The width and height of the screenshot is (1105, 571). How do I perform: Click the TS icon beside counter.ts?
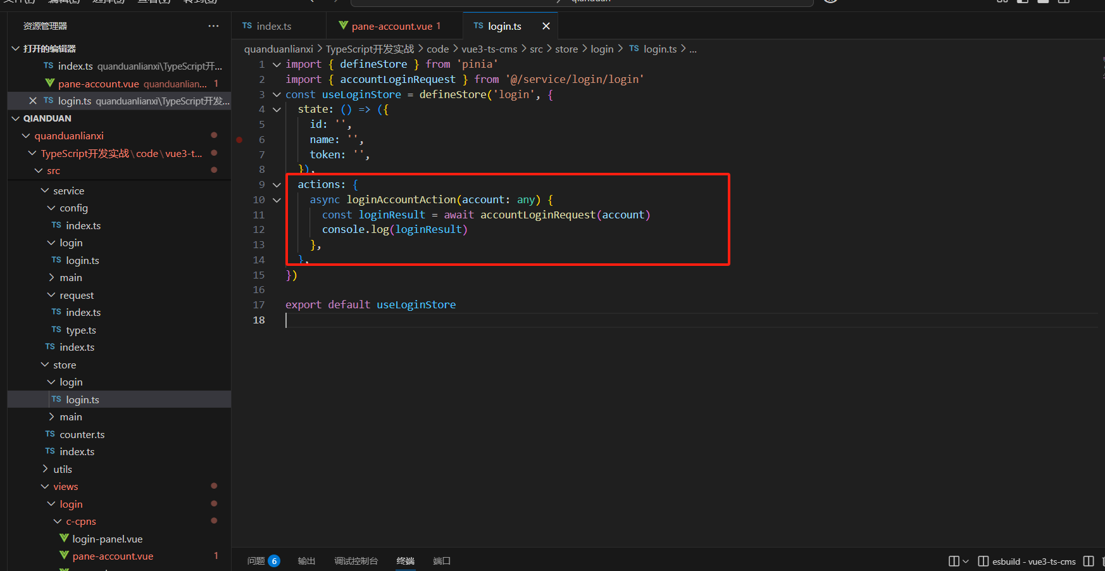coord(50,434)
